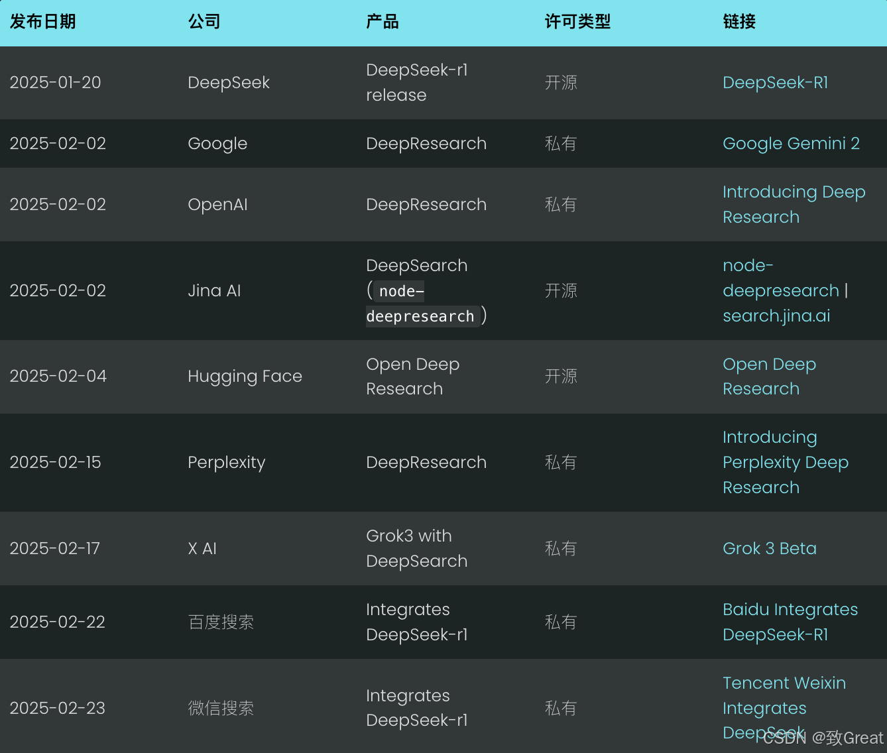Visit the search.jina.ai link
The width and height of the screenshot is (887, 753).
click(776, 316)
